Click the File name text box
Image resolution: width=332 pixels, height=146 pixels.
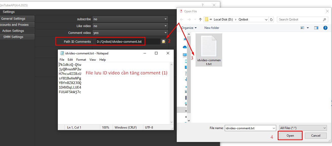[x=248, y=128]
